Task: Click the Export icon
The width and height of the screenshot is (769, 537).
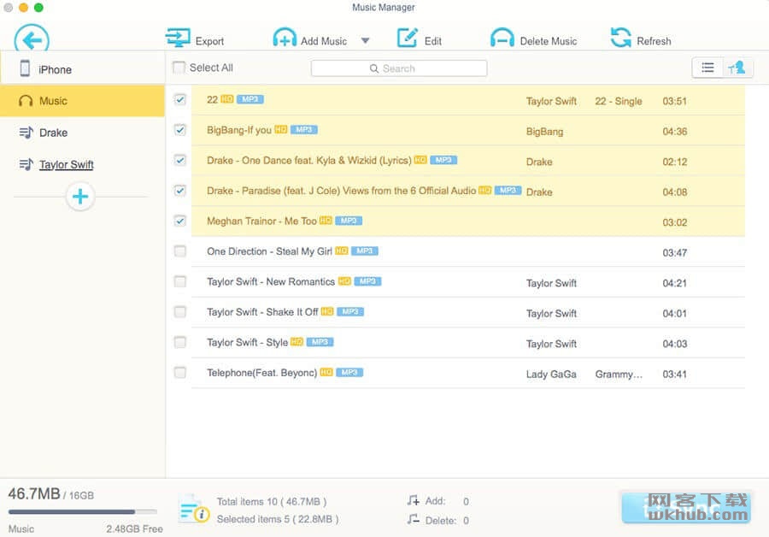Action: click(x=178, y=38)
